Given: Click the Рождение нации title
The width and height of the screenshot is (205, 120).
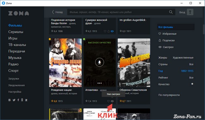Looking at the screenshot, I should tap(61, 90).
